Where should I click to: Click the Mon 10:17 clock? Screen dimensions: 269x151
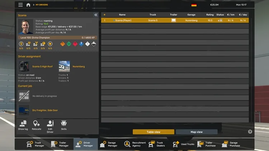241,5
